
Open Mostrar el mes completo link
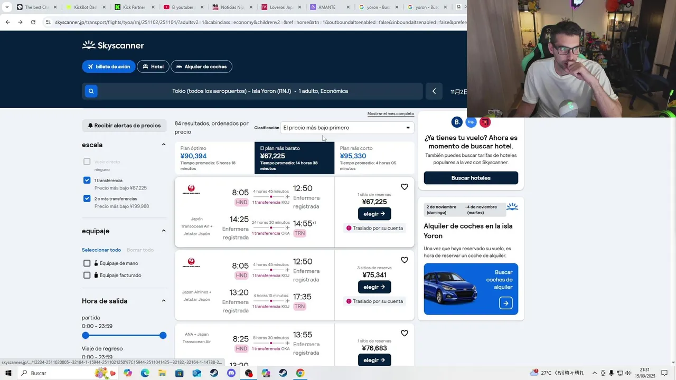[x=391, y=114]
